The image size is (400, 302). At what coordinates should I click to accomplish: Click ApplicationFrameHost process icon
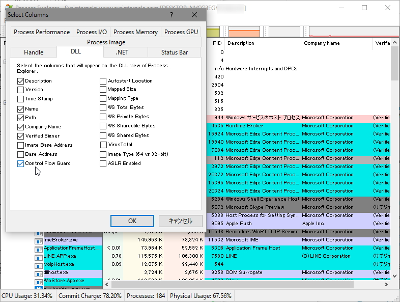tap(39, 250)
